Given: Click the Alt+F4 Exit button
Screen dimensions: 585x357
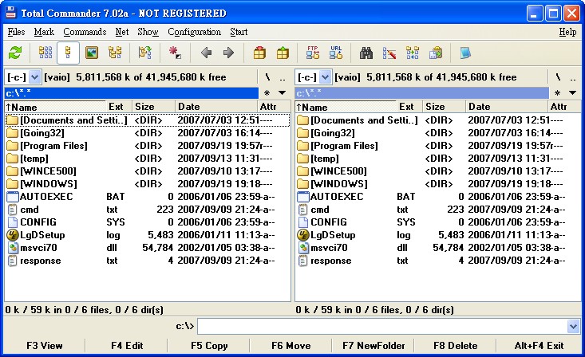Looking at the screenshot, I should (540, 346).
